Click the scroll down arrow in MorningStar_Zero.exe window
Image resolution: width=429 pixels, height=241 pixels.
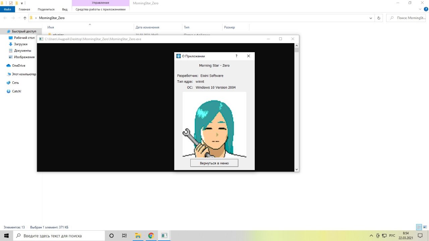297,170
